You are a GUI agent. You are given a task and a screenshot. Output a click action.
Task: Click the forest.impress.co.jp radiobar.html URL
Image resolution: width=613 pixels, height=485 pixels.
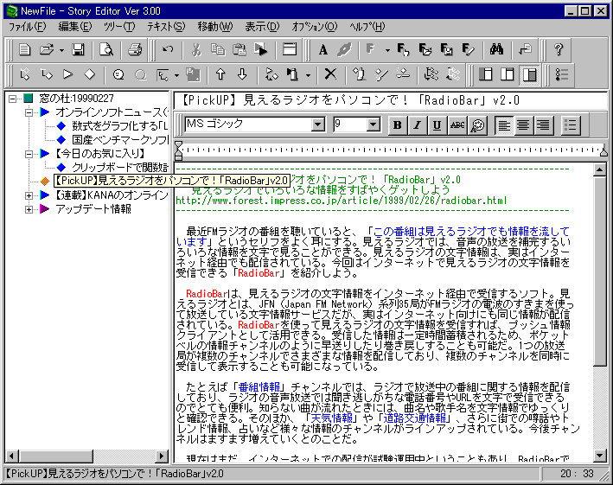tap(342, 201)
